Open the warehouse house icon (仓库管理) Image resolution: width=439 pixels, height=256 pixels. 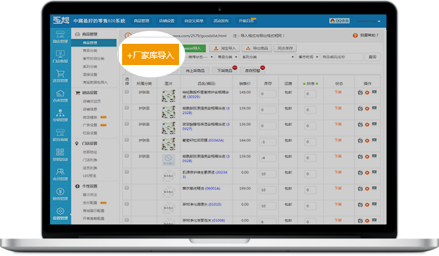point(60,93)
